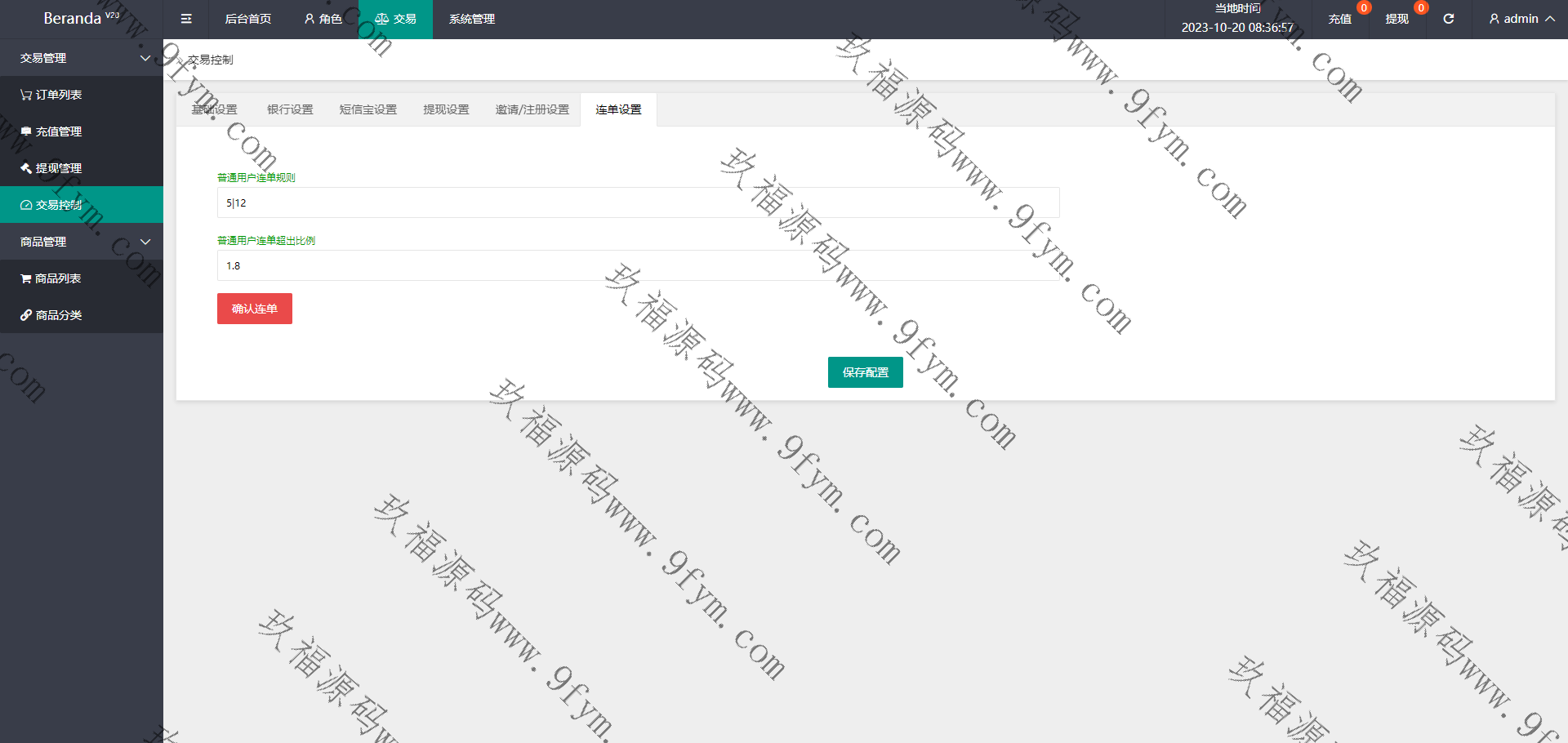Collapse the 商品管理 menu group
The height and width of the screenshot is (743, 1568).
(82, 242)
